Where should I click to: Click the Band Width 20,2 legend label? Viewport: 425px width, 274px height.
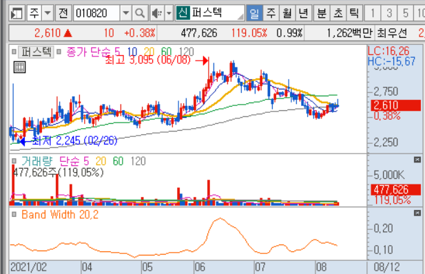coord(60,215)
